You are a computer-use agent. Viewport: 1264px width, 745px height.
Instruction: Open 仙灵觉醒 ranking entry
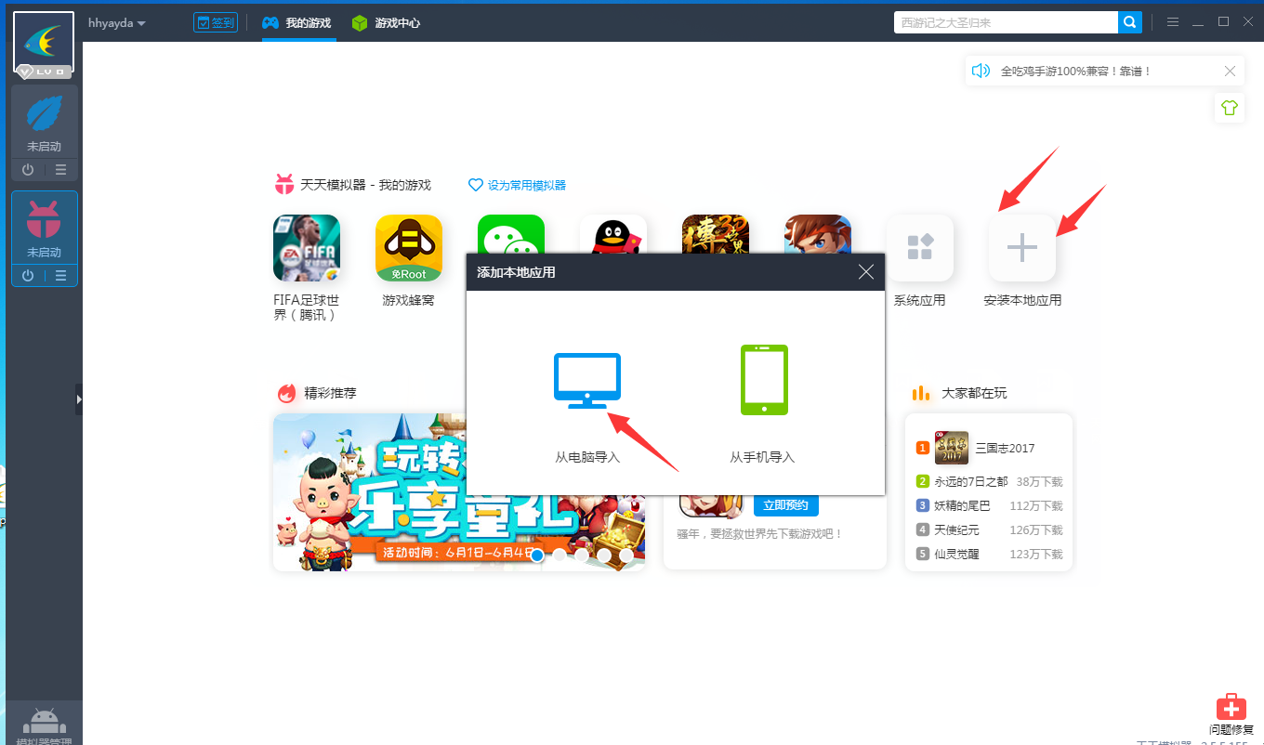[989, 554]
